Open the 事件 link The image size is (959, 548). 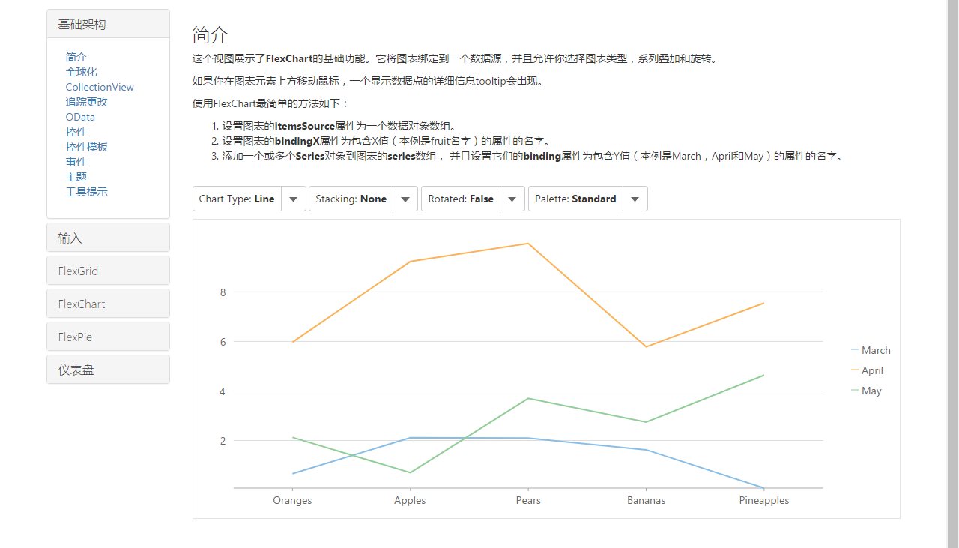tap(76, 162)
